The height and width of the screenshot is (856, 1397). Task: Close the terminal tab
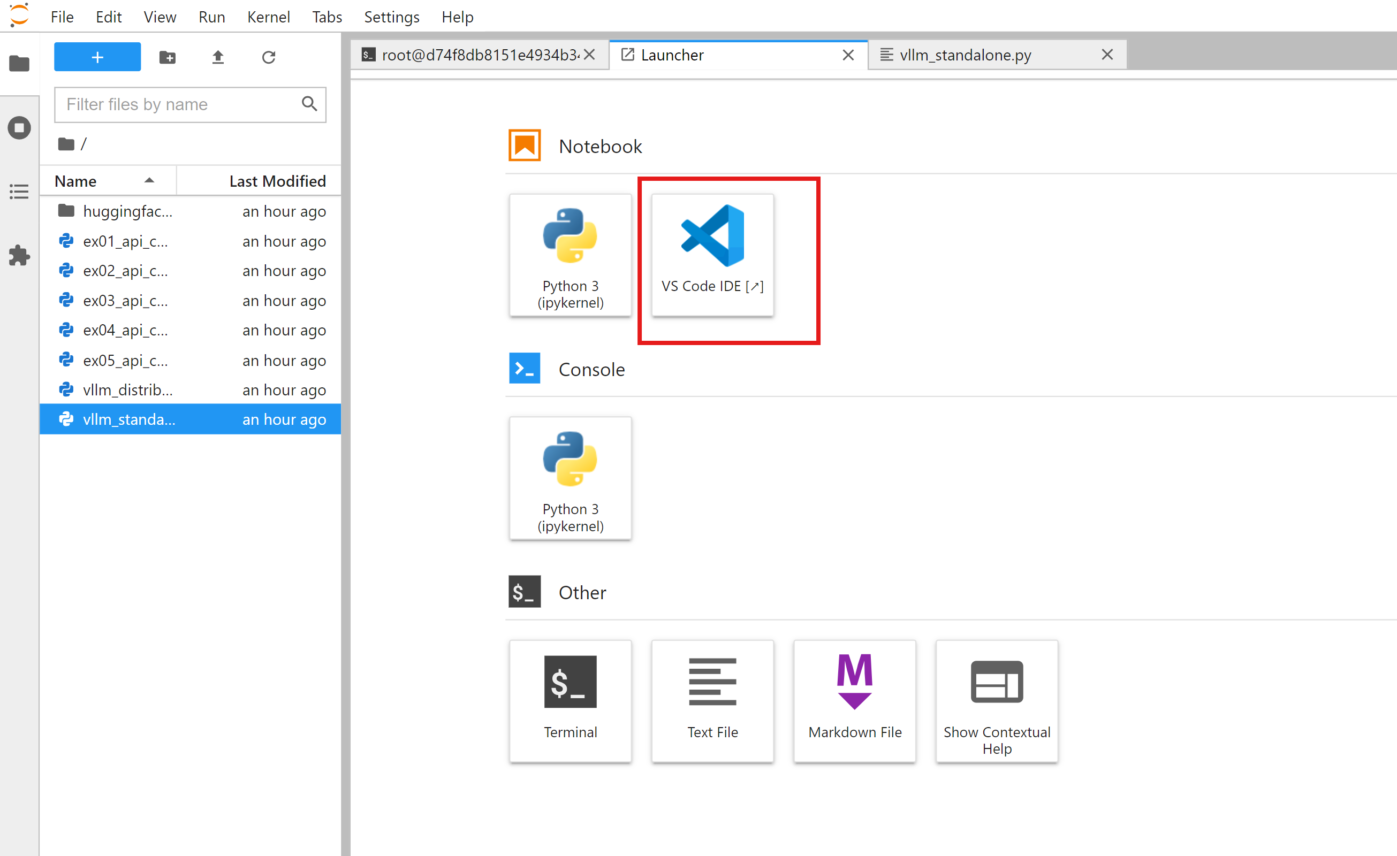click(590, 55)
